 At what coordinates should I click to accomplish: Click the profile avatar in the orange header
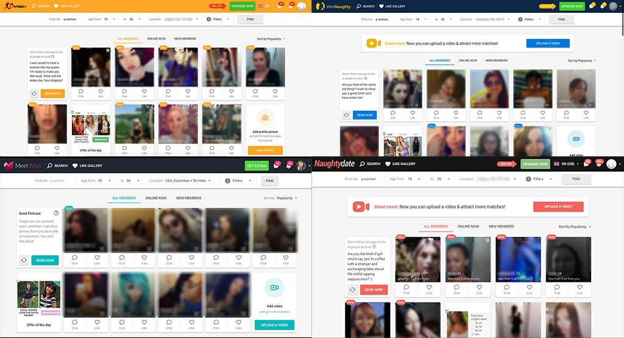coord(302,6)
